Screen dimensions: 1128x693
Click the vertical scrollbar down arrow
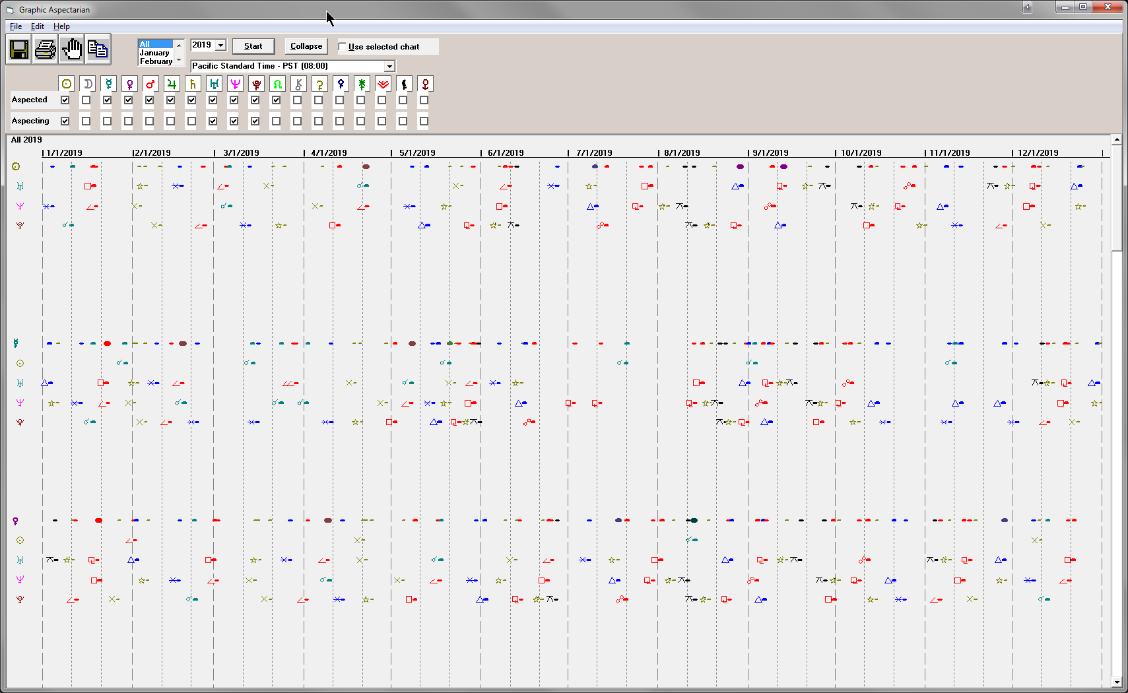[x=1117, y=682]
